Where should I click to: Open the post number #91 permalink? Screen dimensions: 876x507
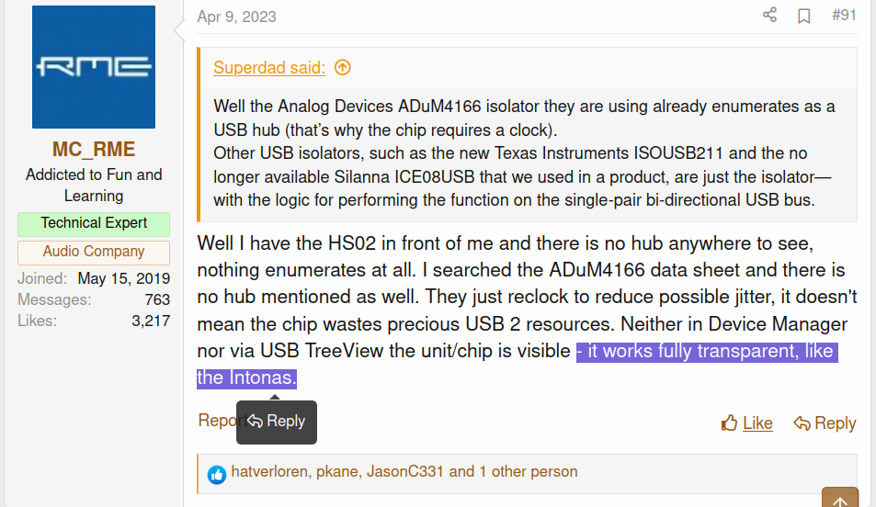point(844,15)
